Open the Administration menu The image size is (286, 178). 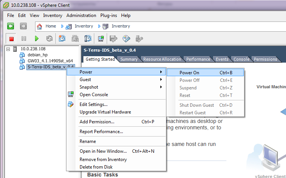(x=81, y=15)
